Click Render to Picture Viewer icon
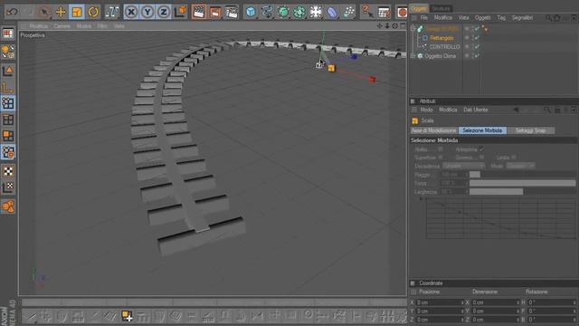This screenshot has height=326, width=579. (x=215, y=12)
